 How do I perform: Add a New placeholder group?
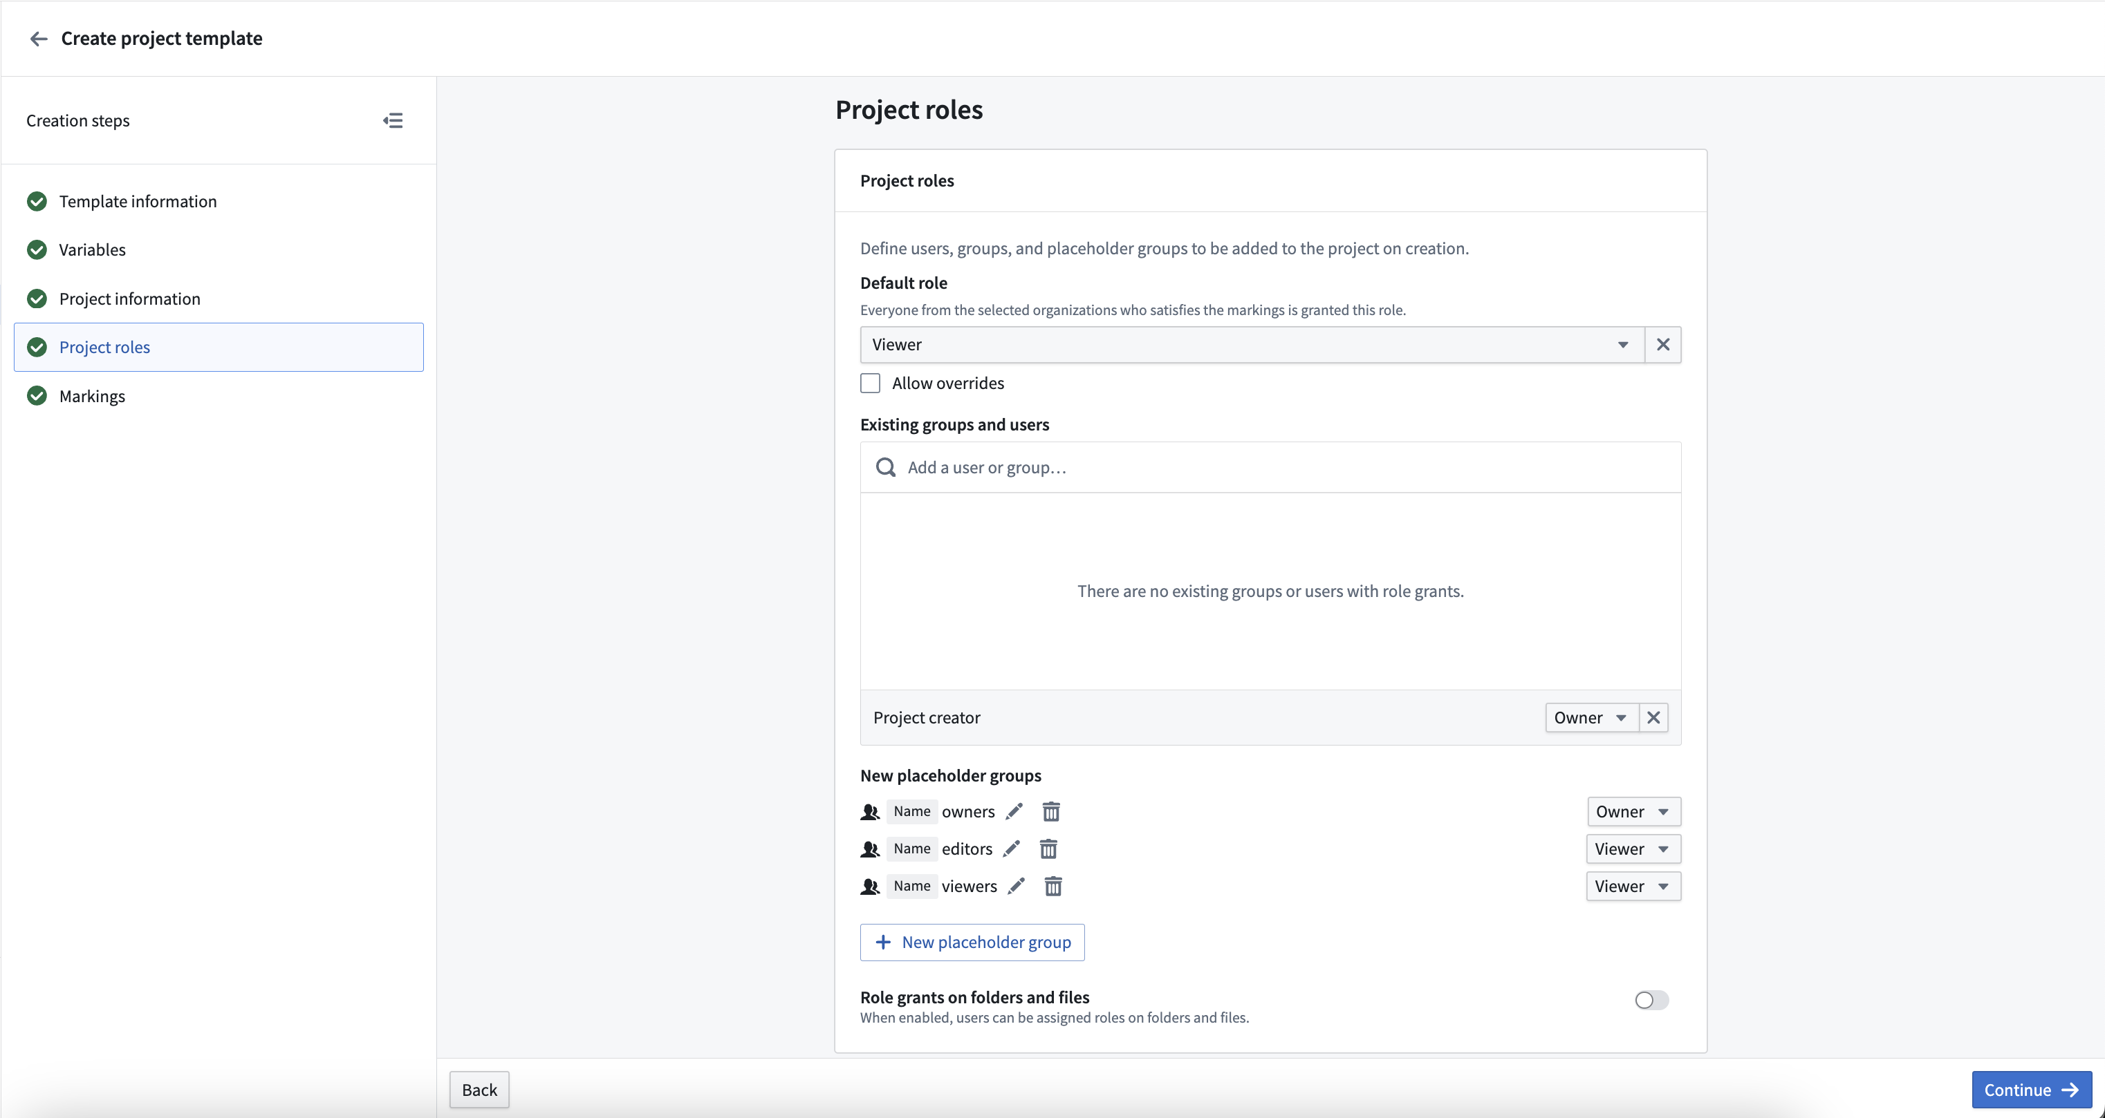pyautogui.click(x=972, y=942)
